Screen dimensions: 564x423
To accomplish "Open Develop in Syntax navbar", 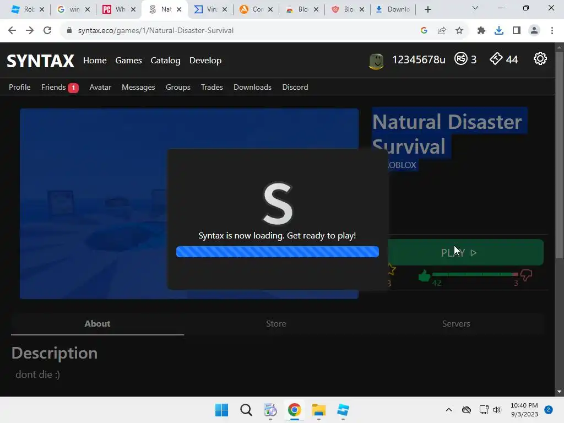I will point(205,61).
